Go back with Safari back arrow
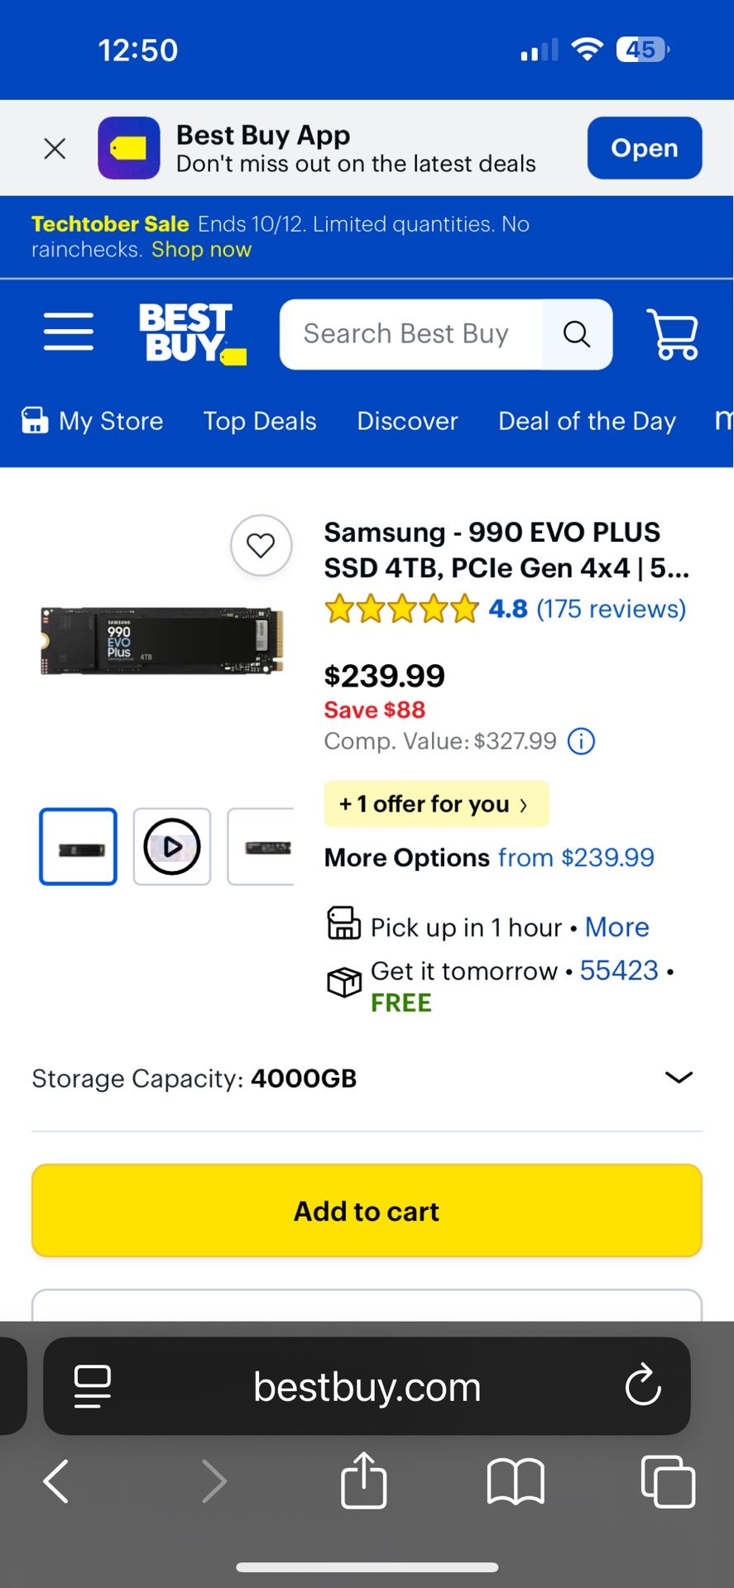 coord(56,1480)
